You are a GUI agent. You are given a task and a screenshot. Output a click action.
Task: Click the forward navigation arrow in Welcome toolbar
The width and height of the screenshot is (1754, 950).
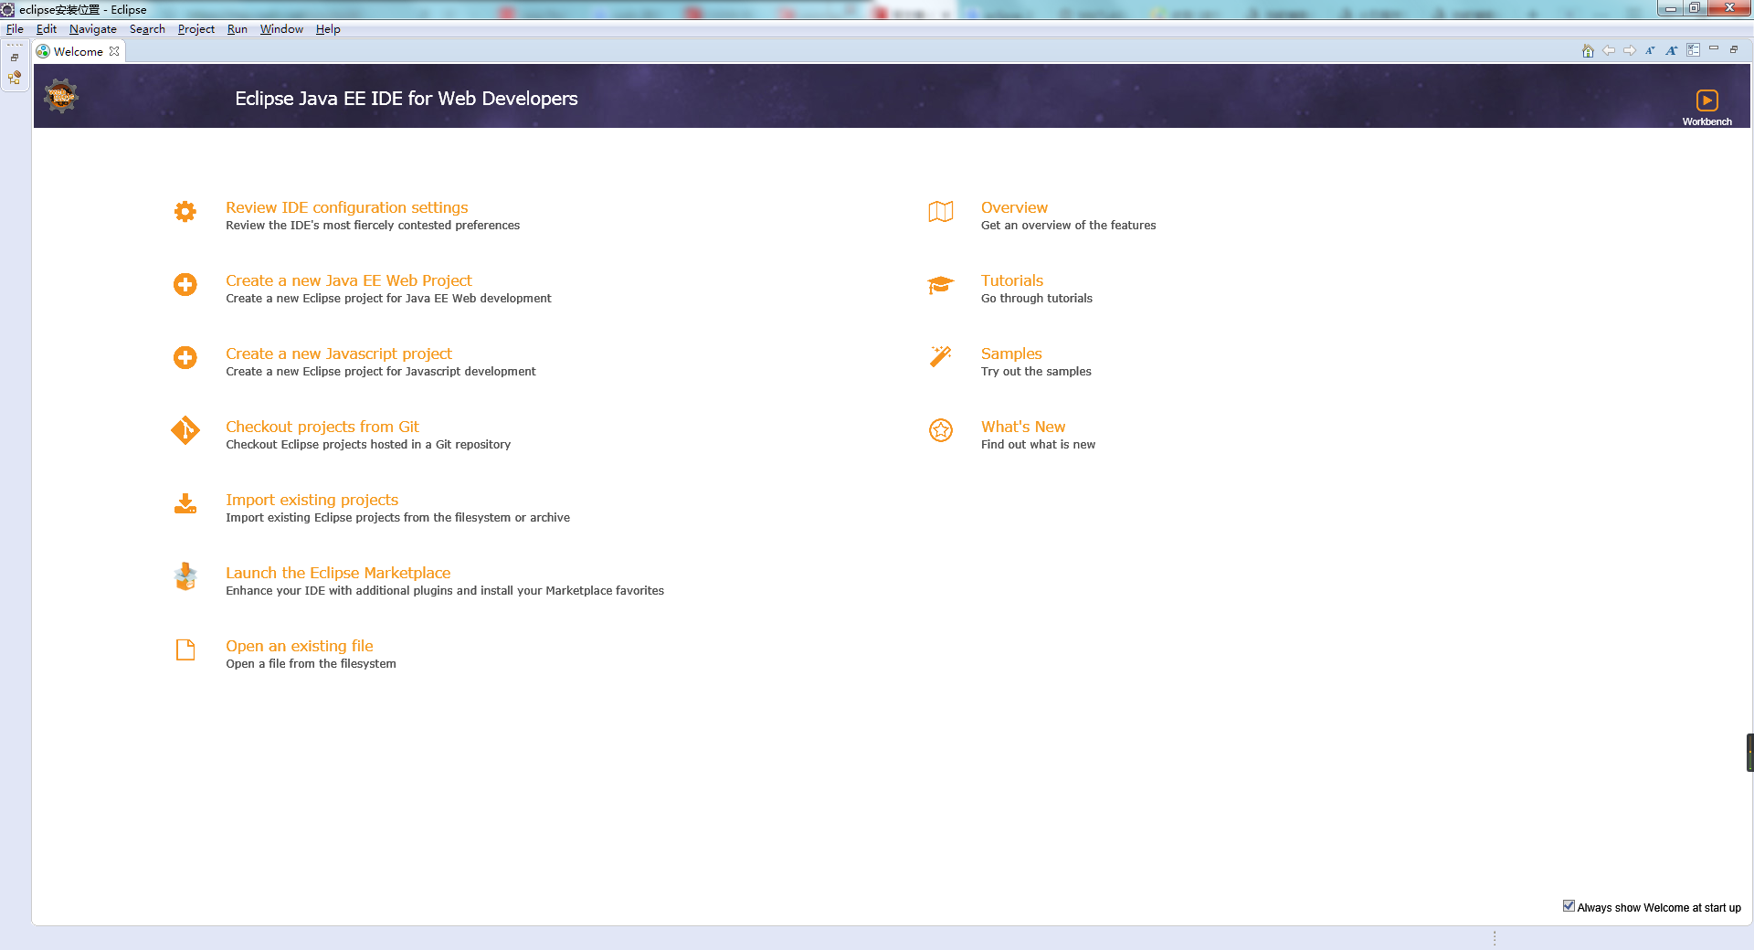pos(1630,51)
